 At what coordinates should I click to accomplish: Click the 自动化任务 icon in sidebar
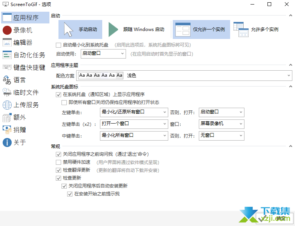pos(7,55)
